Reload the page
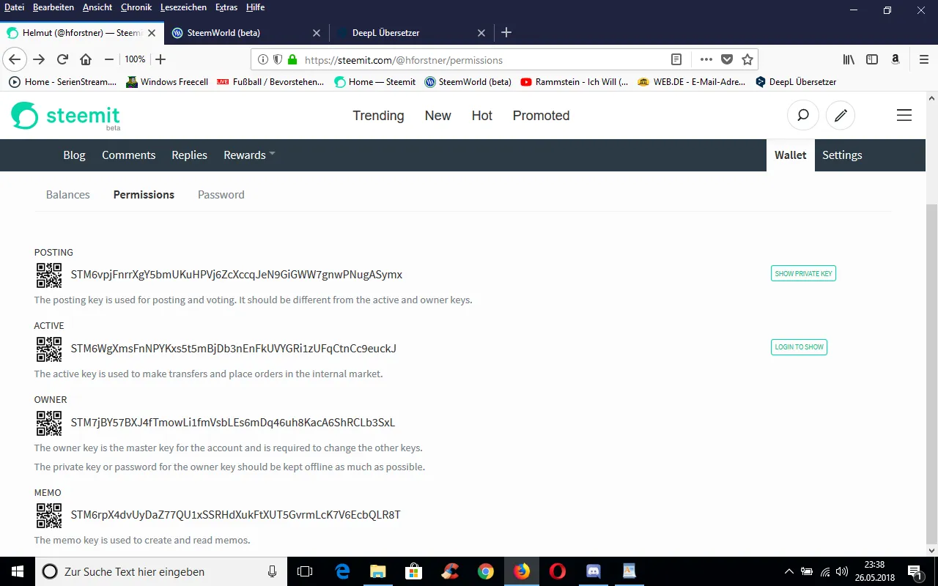The image size is (938, 586). click(62, 59)
